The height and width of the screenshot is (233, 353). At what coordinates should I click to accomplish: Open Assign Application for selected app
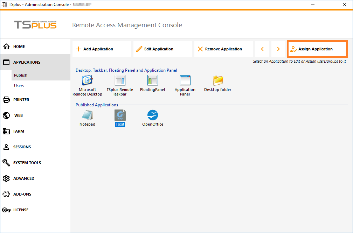click(x=317, y=49)
